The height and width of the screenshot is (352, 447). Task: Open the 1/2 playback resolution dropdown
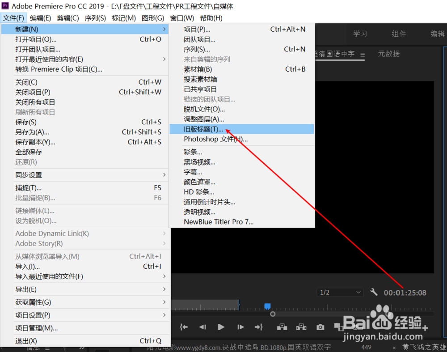[340, 293]
